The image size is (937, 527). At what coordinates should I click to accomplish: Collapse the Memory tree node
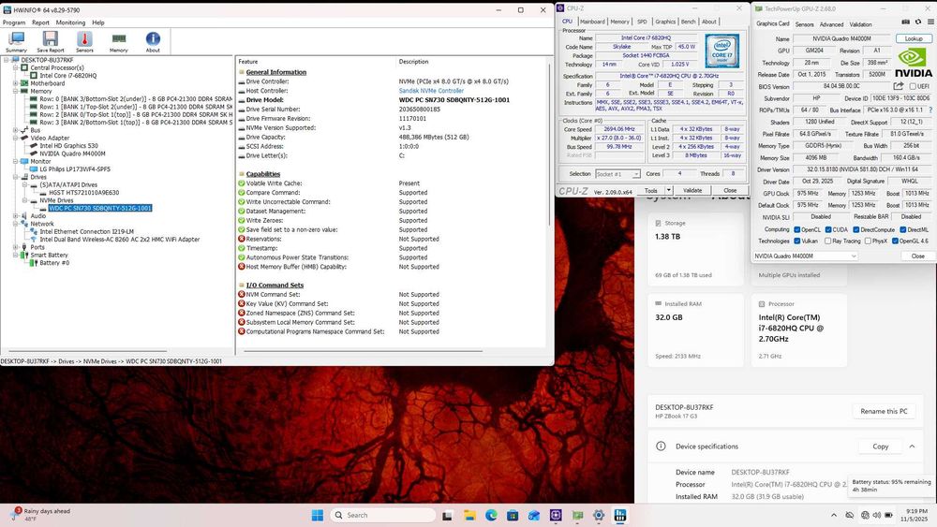point(16,92)
